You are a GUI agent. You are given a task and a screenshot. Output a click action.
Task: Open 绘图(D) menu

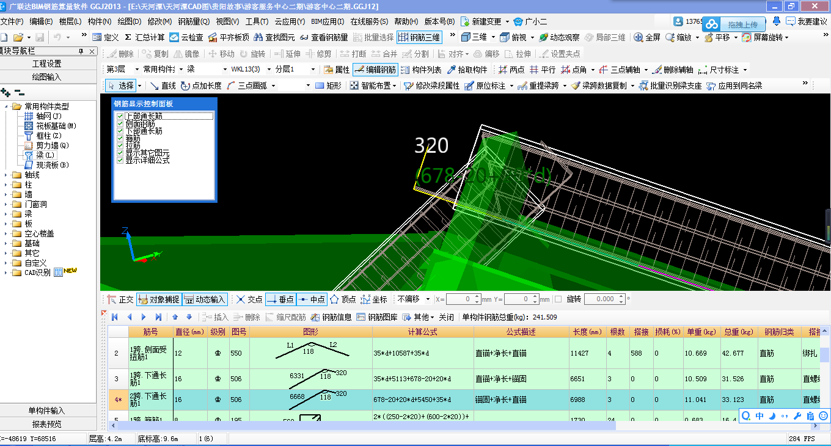[x=129, y=21]
